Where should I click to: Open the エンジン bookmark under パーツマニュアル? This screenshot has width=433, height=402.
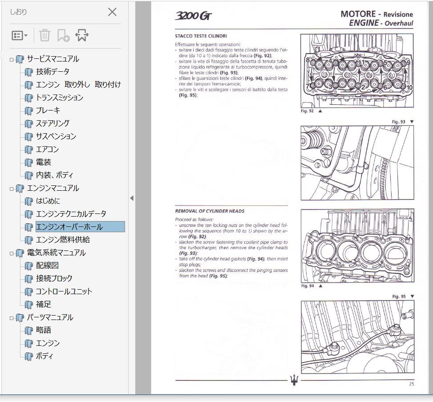(48, 343)
